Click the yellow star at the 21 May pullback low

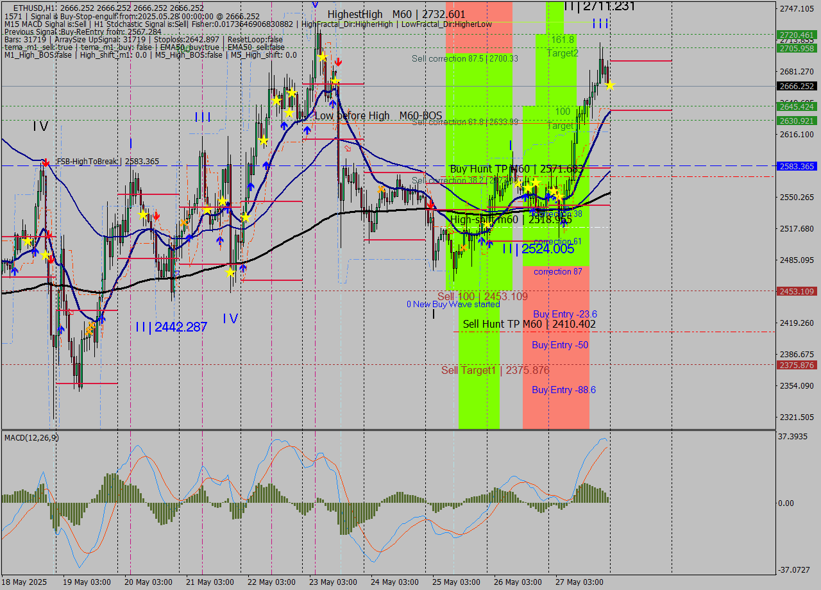[230, 272]
